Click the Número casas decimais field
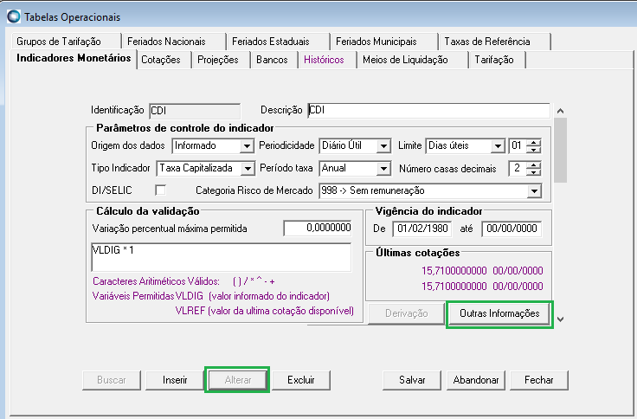This screenshot has width=637, height=419. pyautogui.click(x=518, y=169)
